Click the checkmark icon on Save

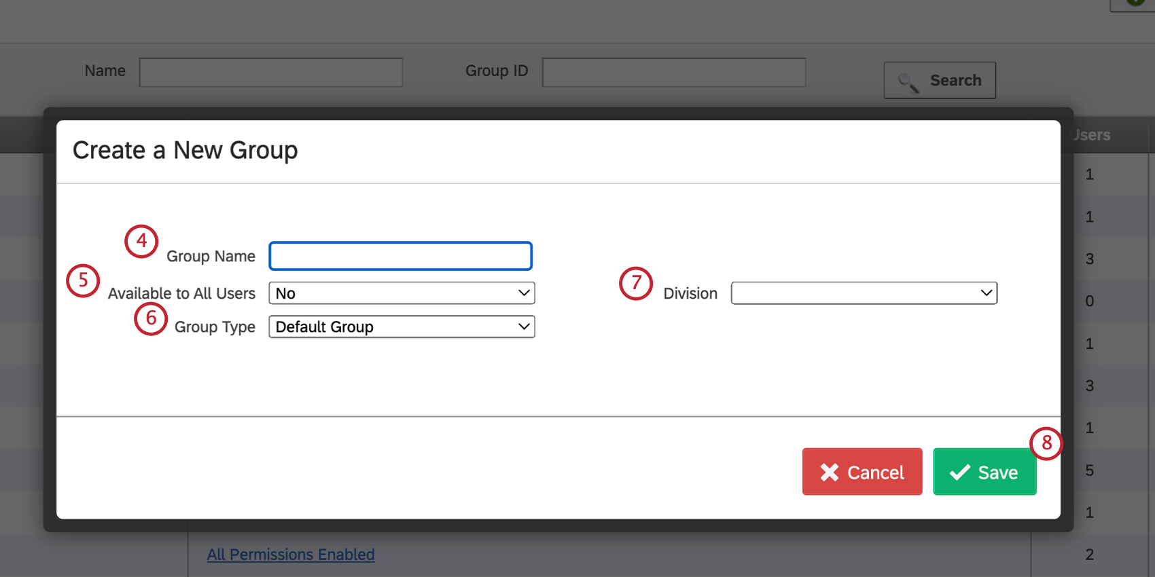959,472
